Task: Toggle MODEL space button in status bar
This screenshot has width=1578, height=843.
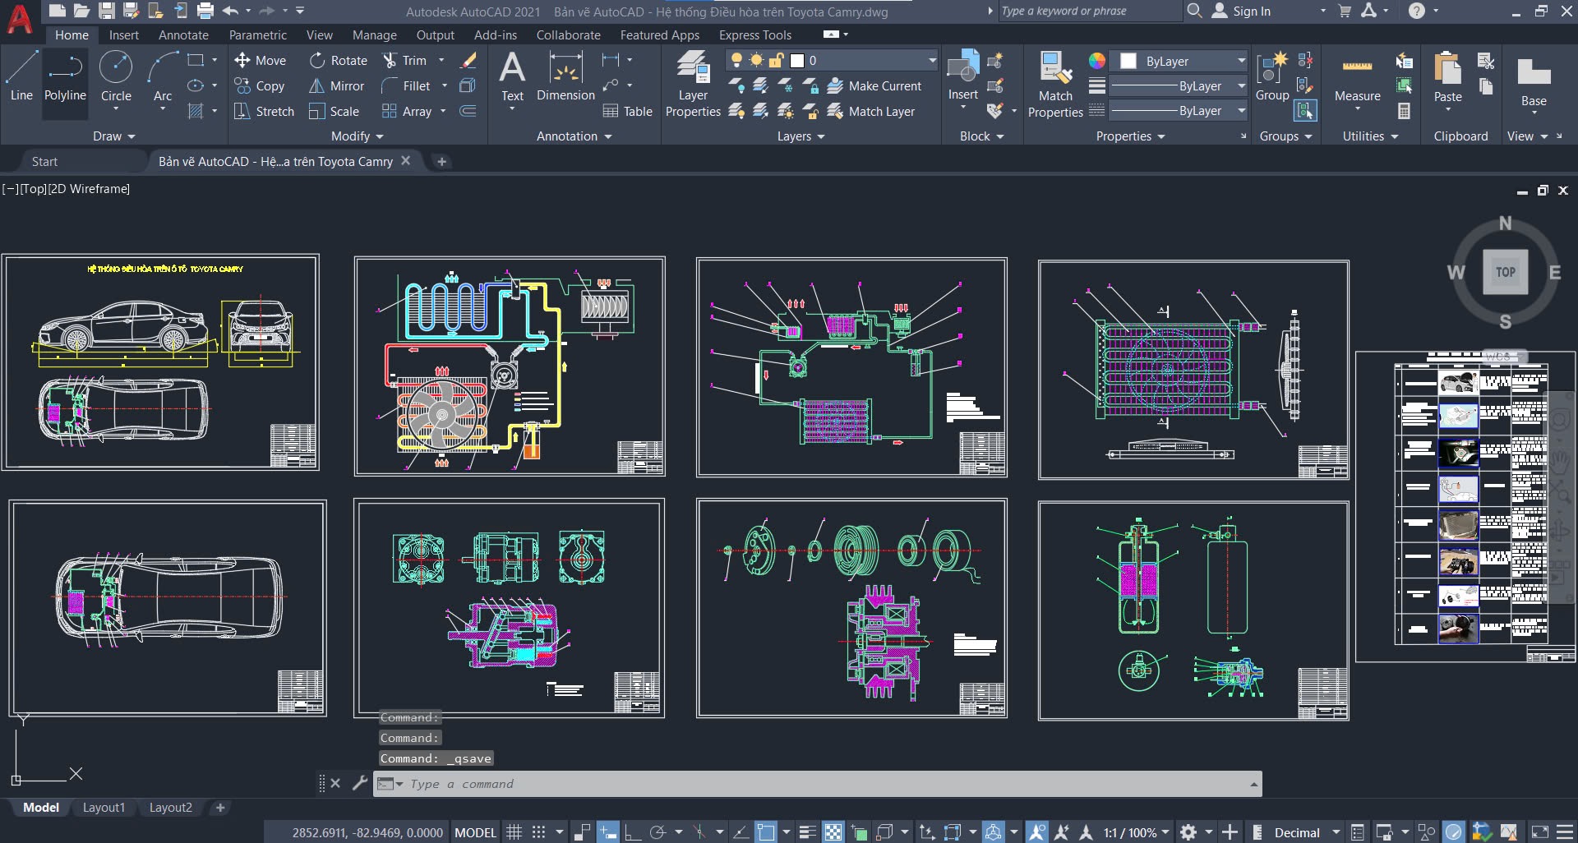Action: pyautogui.click(x=475, y=831)
